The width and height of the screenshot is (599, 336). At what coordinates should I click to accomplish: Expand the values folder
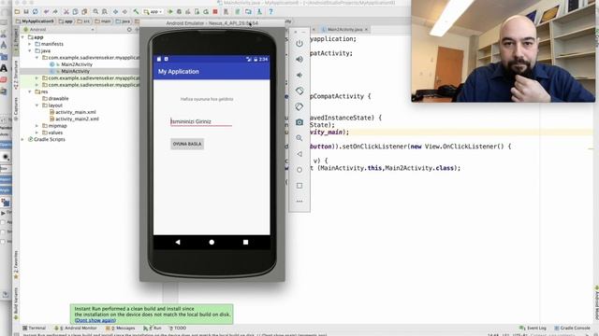coord(37,133)
